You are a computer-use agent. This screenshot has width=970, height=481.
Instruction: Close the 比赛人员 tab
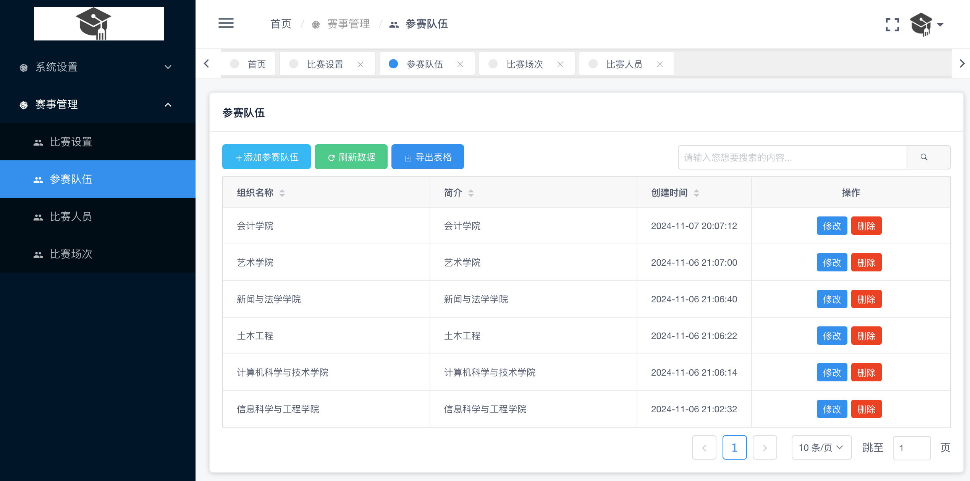660,65
